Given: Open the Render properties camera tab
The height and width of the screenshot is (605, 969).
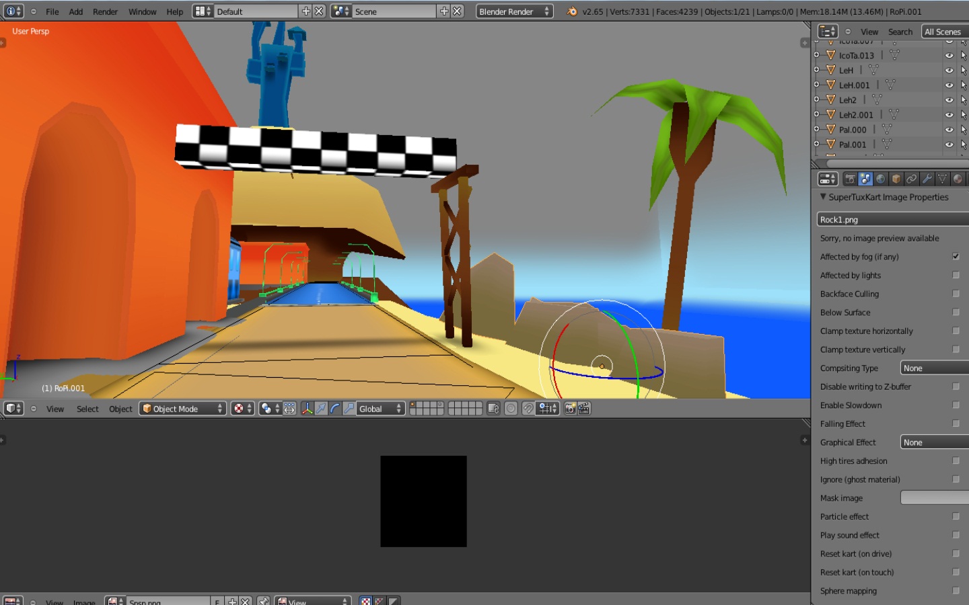Looking at the screenshot, I should point(851,179).
